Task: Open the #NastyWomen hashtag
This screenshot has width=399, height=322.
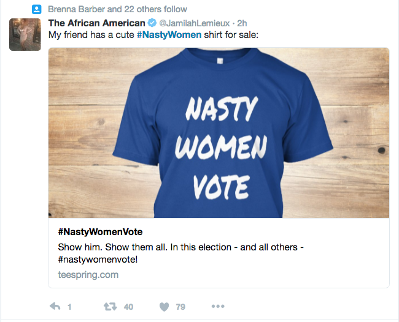Action: (169, 35)
